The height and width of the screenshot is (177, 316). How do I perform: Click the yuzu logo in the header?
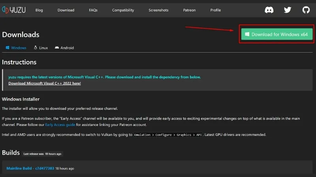[x=13, y=10]
